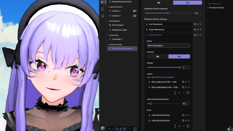
Task: Duplicate the second Arms entry
Action: coord(183,120)
